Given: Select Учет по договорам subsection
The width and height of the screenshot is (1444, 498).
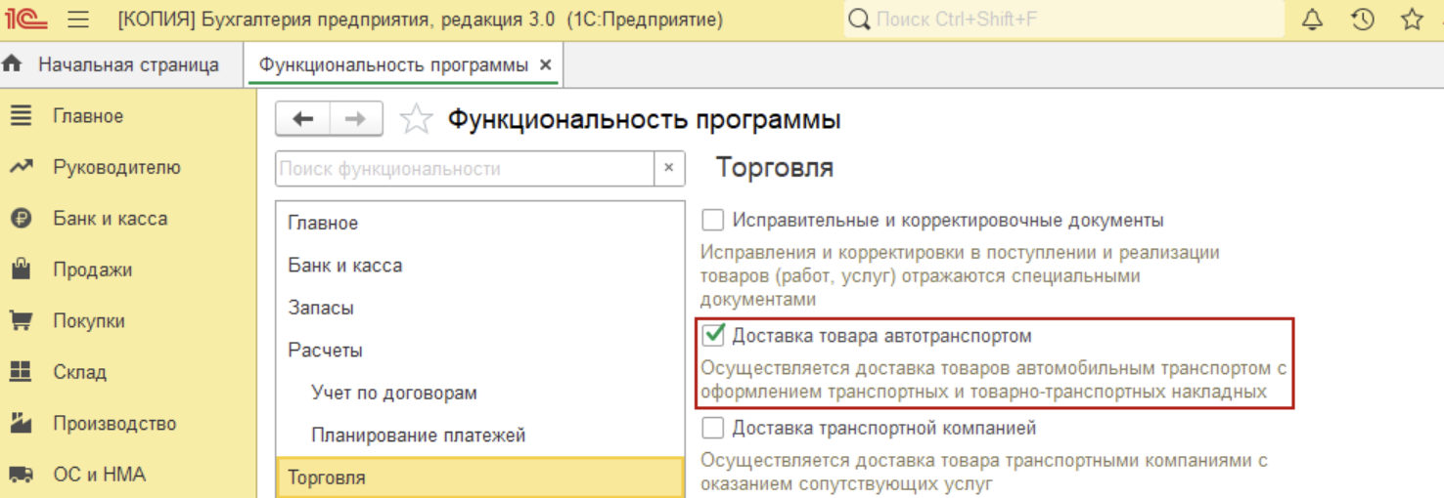Looking at the screenshot, I should tap(393, 393).
